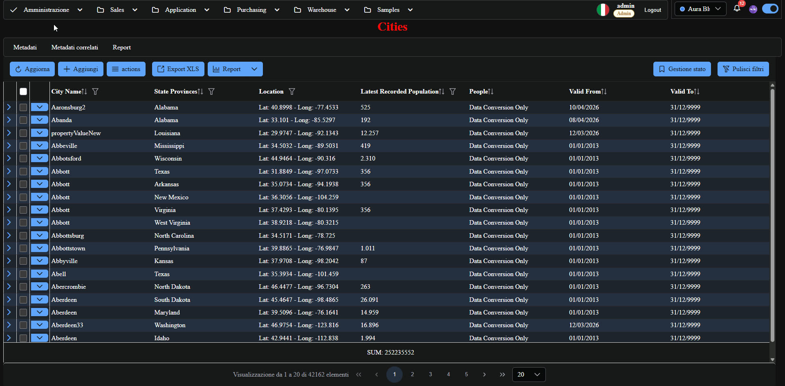Check the Abbeville row checkbox
The image size is (785, 386).
tap(23, 146)
